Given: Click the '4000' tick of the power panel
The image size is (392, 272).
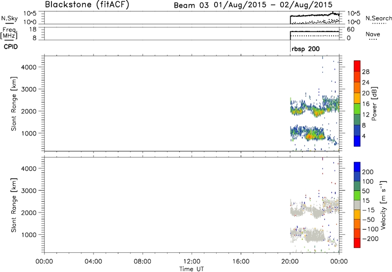Looking at the screenshot, I should (x=29, y=67).
